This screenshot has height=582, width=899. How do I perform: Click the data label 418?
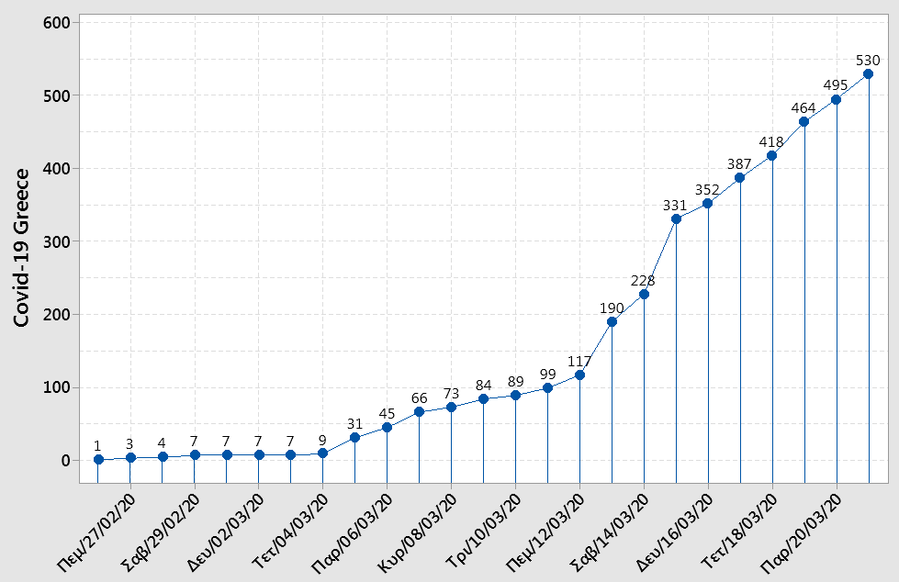pyautogui.click(x=771, y=142)
